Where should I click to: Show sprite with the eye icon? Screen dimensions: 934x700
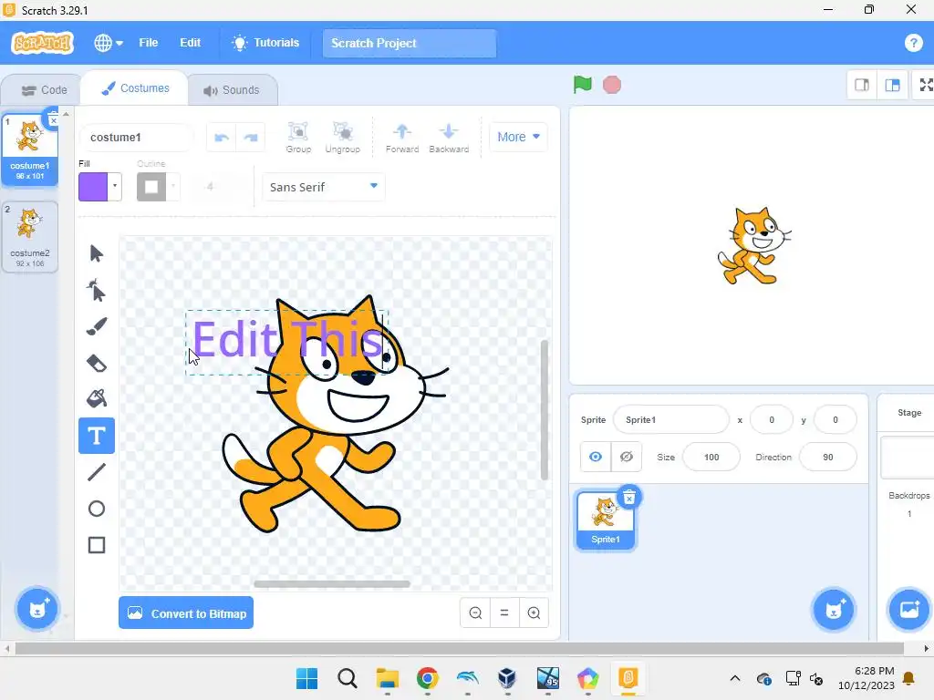(x=596, y=457)
